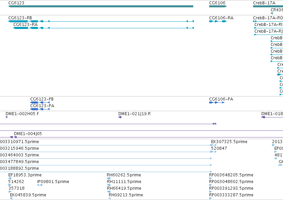Click RP003048602.5prime EST label
The width and height of the screenshot is (283, 200).
click(x=231, y=182)
